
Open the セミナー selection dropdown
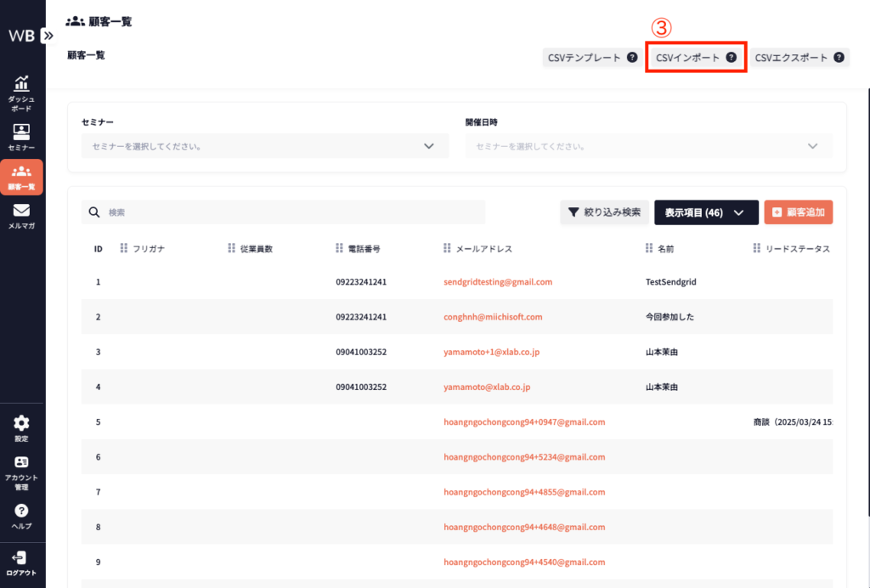point(264,146)
